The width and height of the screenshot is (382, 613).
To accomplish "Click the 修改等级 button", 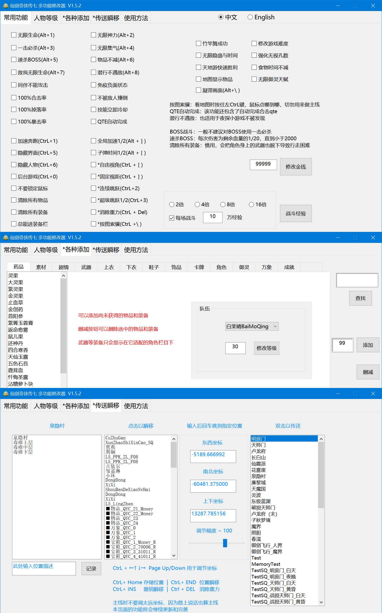I will (x=266, y=348).
